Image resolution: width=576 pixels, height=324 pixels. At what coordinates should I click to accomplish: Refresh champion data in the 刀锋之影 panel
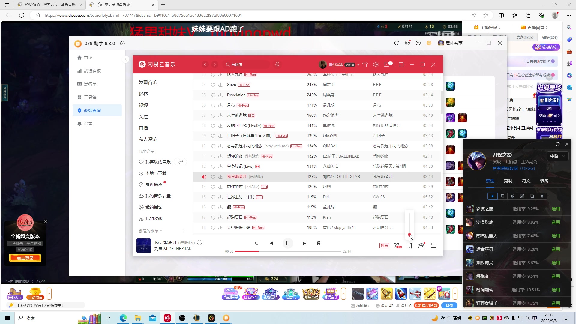tap(557, 144)
